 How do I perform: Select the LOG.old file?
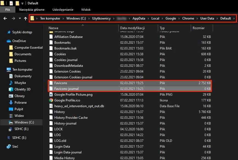(60, 141)
